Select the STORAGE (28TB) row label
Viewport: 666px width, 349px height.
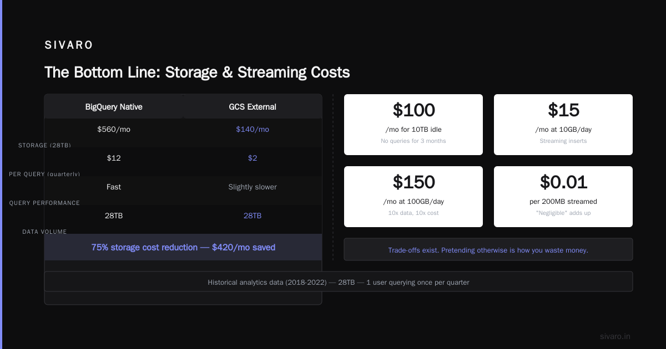point(44,145)
